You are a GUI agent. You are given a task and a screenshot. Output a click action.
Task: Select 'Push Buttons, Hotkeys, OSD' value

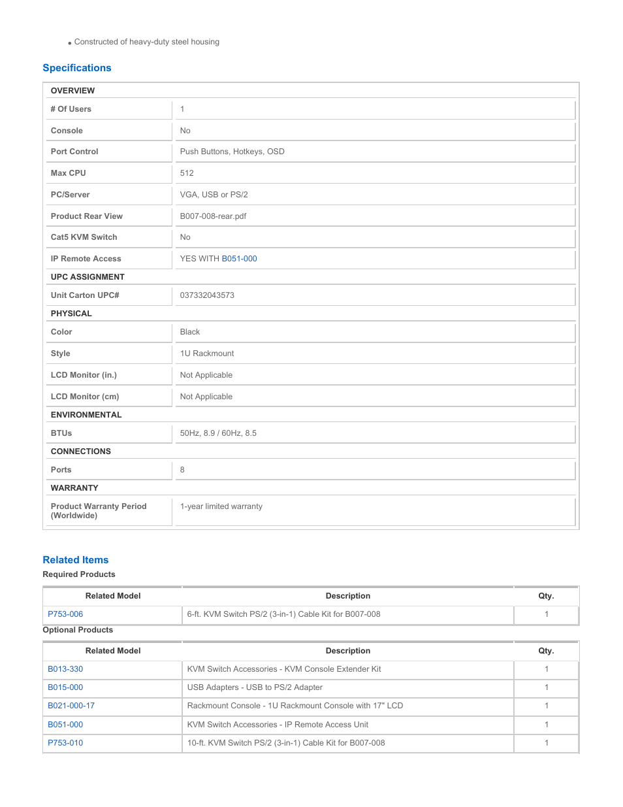(232, 152)
